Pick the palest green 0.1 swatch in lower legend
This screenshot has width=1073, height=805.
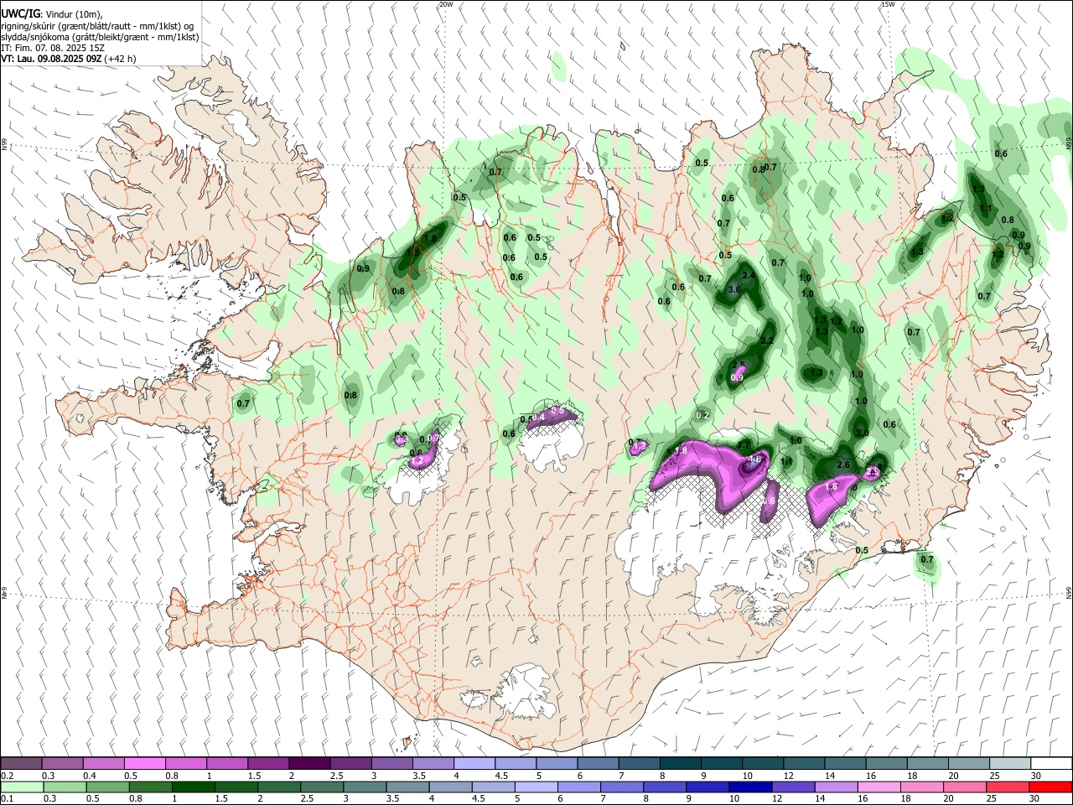(x=21, y=787)
